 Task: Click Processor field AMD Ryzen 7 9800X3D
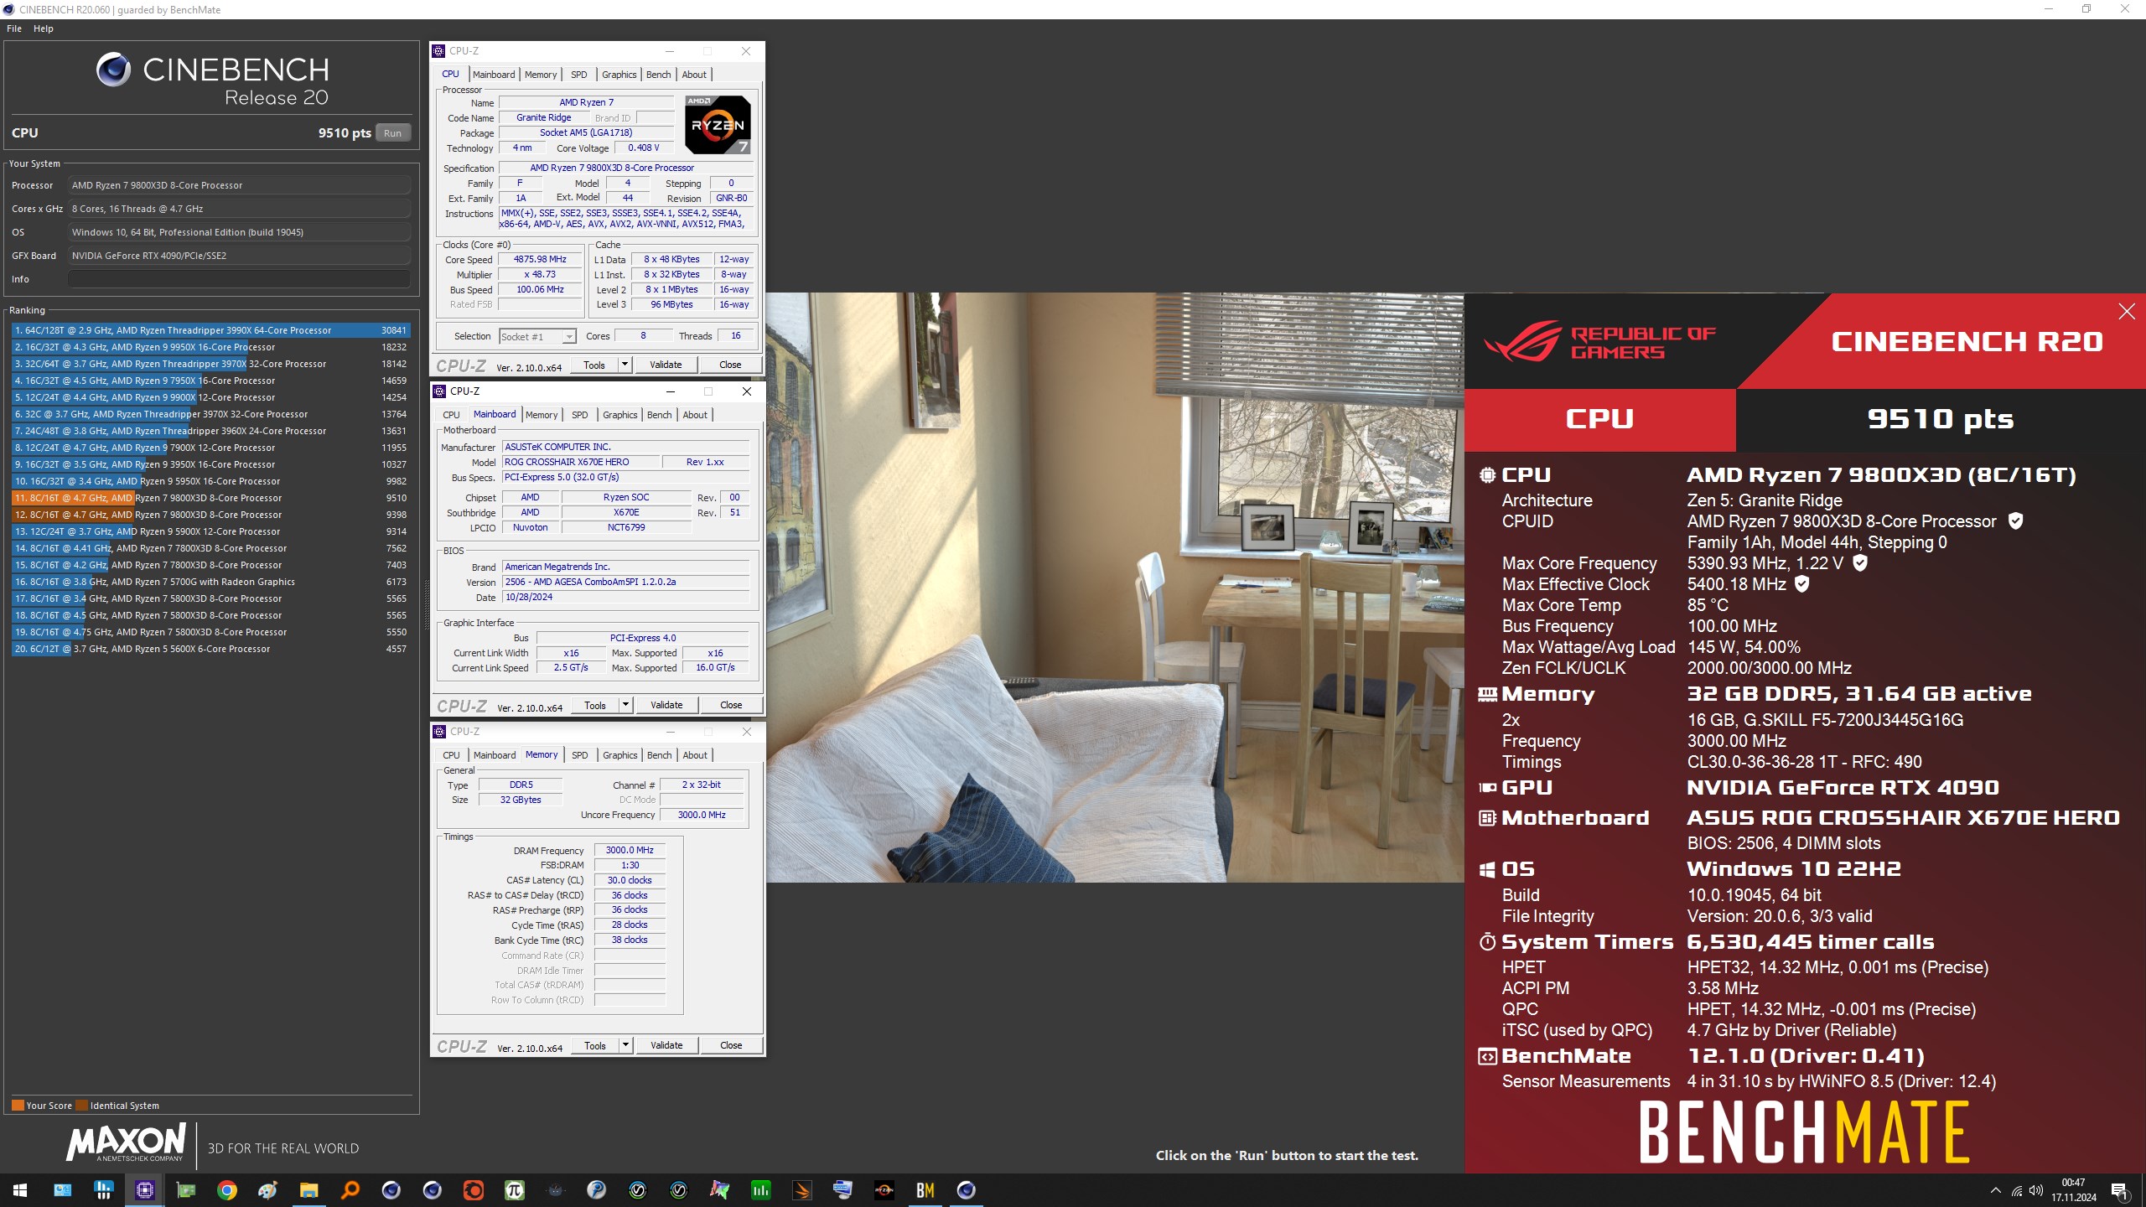(239, 185)
